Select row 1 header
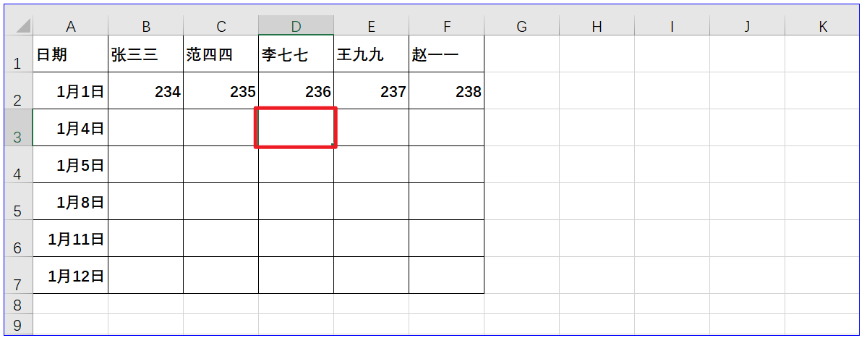This screenshot has height=338, width=867. coord(18,54)
